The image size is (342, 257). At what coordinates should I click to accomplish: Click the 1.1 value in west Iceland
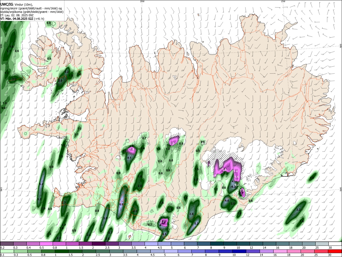[x=76, y=135]
